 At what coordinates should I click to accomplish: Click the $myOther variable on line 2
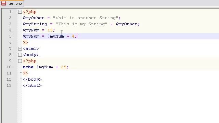tap(34, 18)
